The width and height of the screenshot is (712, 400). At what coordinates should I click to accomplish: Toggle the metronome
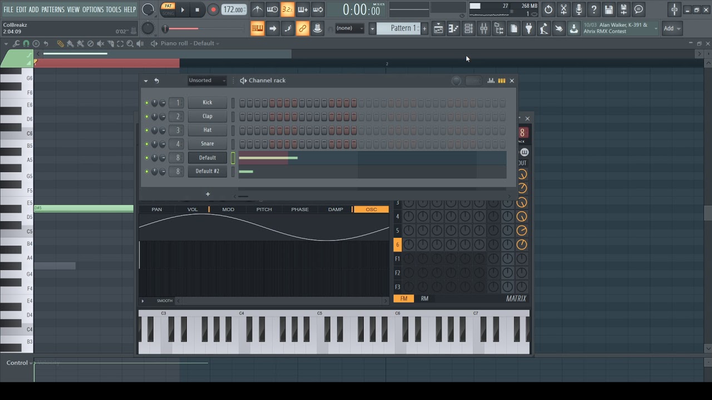(257, 9)
